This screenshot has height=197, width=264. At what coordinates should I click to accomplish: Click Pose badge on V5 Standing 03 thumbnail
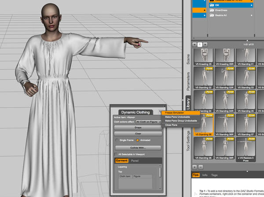[x=252, y=69]
